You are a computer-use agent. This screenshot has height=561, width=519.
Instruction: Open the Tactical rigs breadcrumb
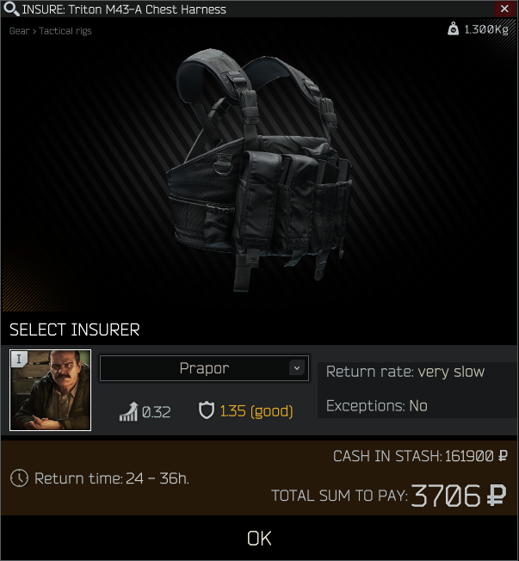(x=65, y=31)
